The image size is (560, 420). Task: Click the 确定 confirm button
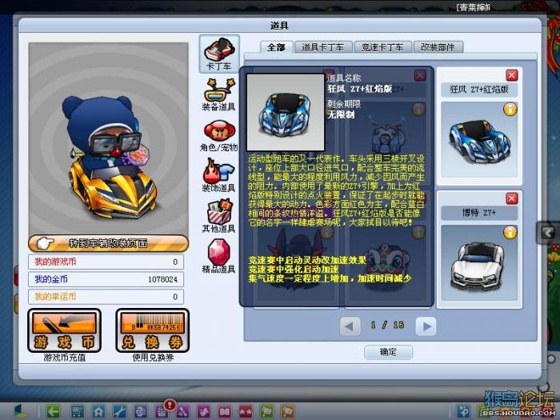(x=388, y=352)
